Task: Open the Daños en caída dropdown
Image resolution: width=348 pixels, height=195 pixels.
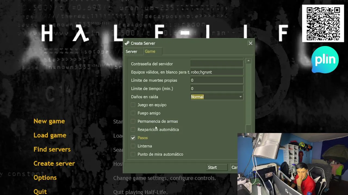Action: click(x=217, y=97)
